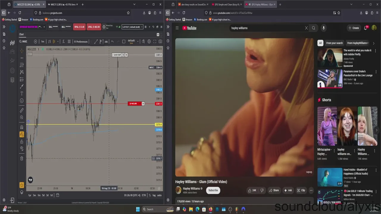
Task: Toggle chart fullscreen mode
Action: [x=155, y=41]
